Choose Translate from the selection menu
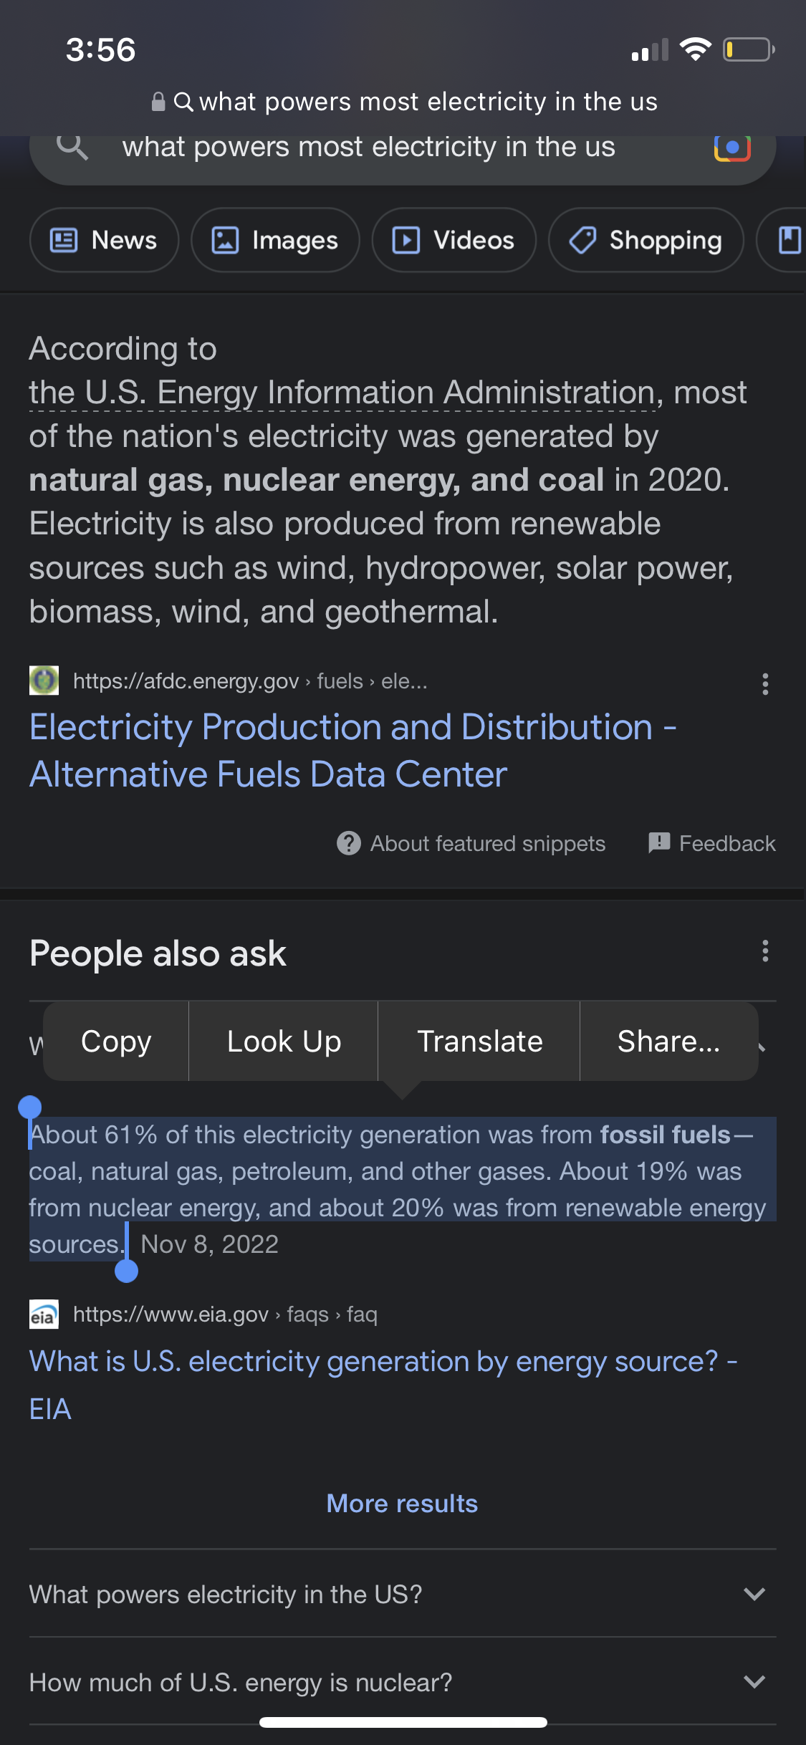The width and height of the screenshot is (806, 1745). [479, 1042]
